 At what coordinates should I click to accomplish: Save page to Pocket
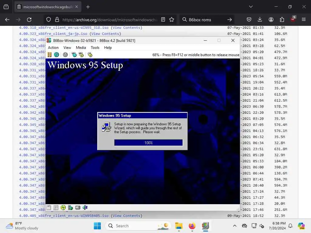[249, 19]
